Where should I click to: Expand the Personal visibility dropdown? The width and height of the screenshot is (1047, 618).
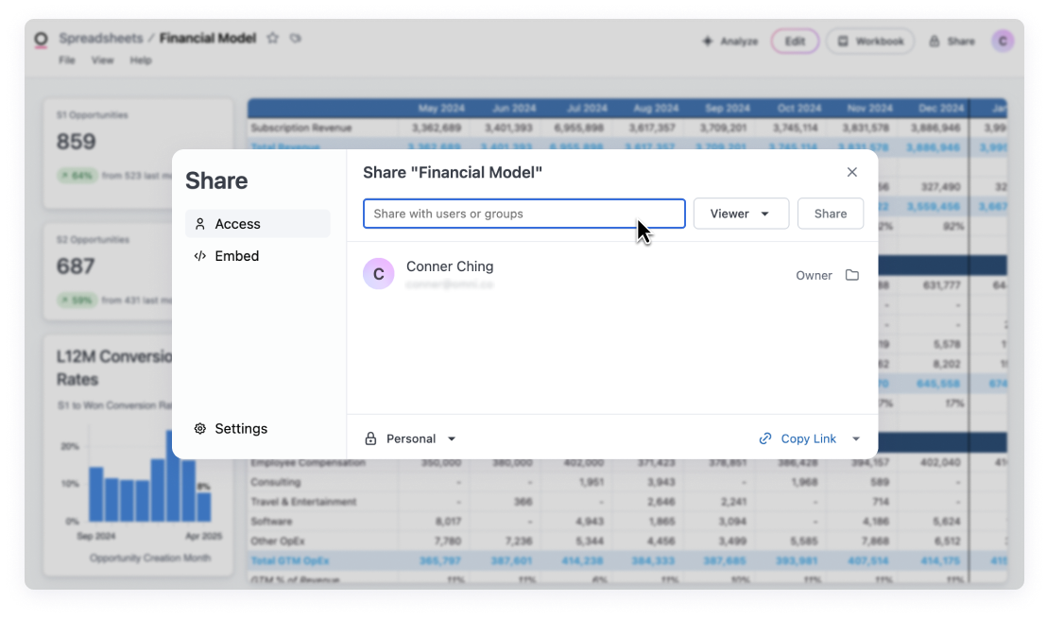tap(451, 438)
